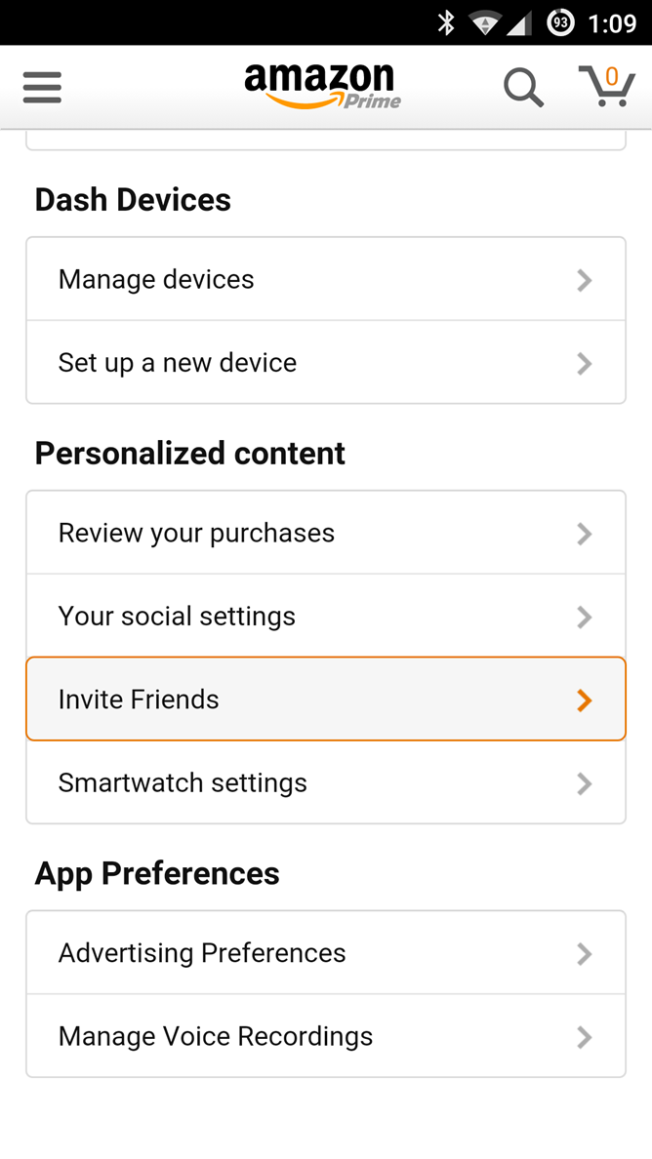Viewport: 652px width, 1159px height.
Task: Open Manage devices
Action: coord(325,279)
